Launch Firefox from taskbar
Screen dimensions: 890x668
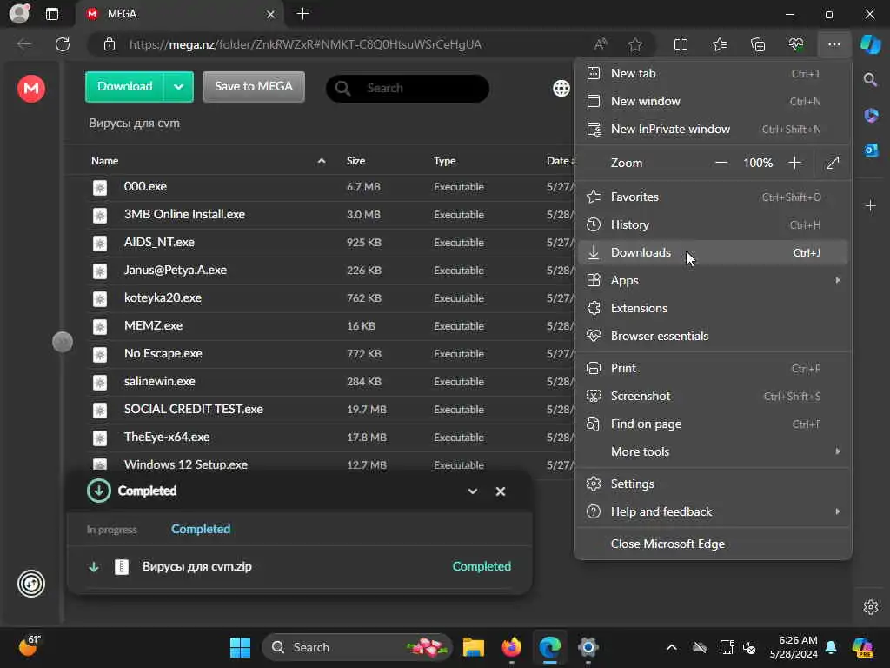(512, 647)
